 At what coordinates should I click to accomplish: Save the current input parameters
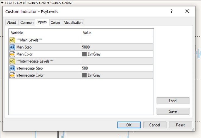(x=173, y=111)
